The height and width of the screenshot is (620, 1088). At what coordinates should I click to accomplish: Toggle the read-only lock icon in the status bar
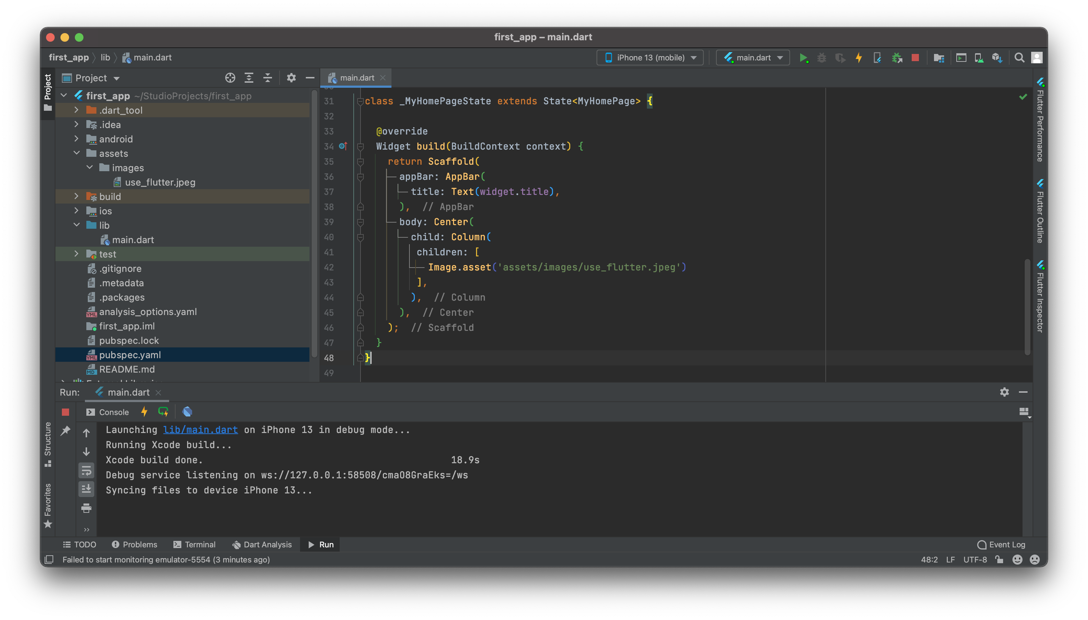999,560
